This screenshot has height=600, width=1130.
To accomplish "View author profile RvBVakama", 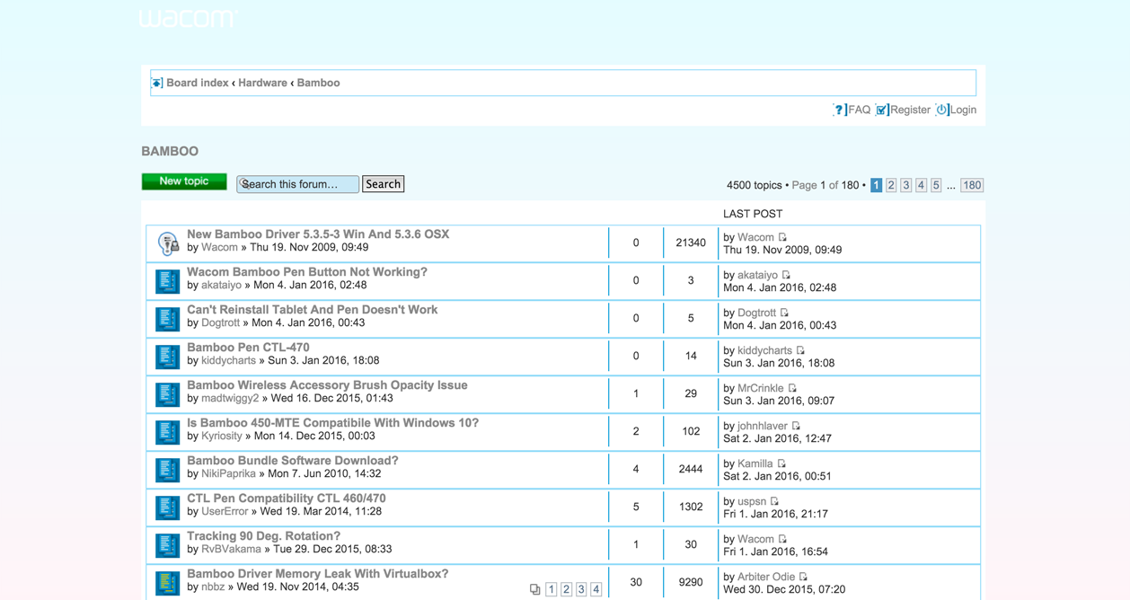I will [231, 549].
